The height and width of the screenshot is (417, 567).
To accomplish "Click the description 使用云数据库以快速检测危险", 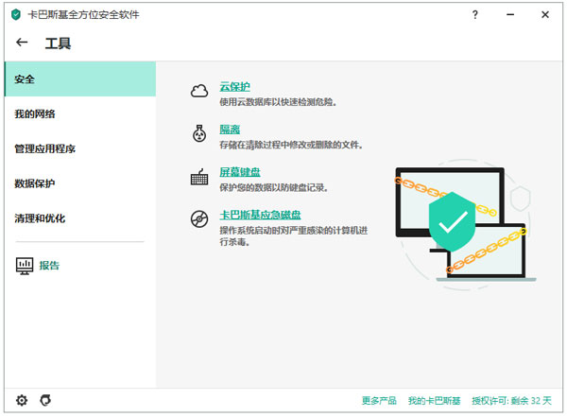I will 278,102.
